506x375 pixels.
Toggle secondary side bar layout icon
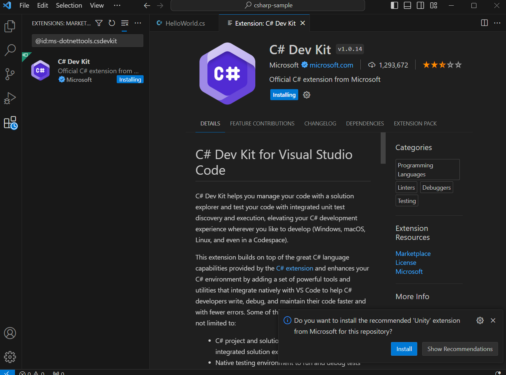point(421,5)
